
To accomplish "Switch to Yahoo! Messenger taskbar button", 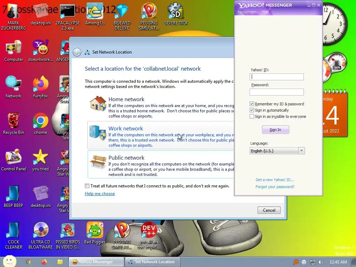I will pyautogui.click(x=96, y=262).
